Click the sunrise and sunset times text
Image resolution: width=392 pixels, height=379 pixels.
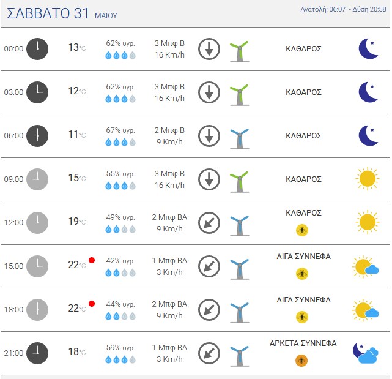pos(343,9)
